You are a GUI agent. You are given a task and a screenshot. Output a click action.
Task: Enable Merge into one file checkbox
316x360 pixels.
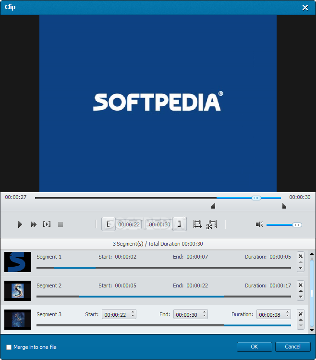9,347
